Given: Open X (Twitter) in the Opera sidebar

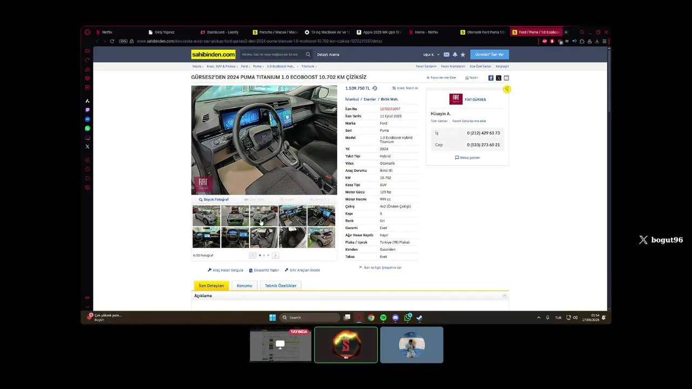Looking at the screenshot, I should pos(88,146).
